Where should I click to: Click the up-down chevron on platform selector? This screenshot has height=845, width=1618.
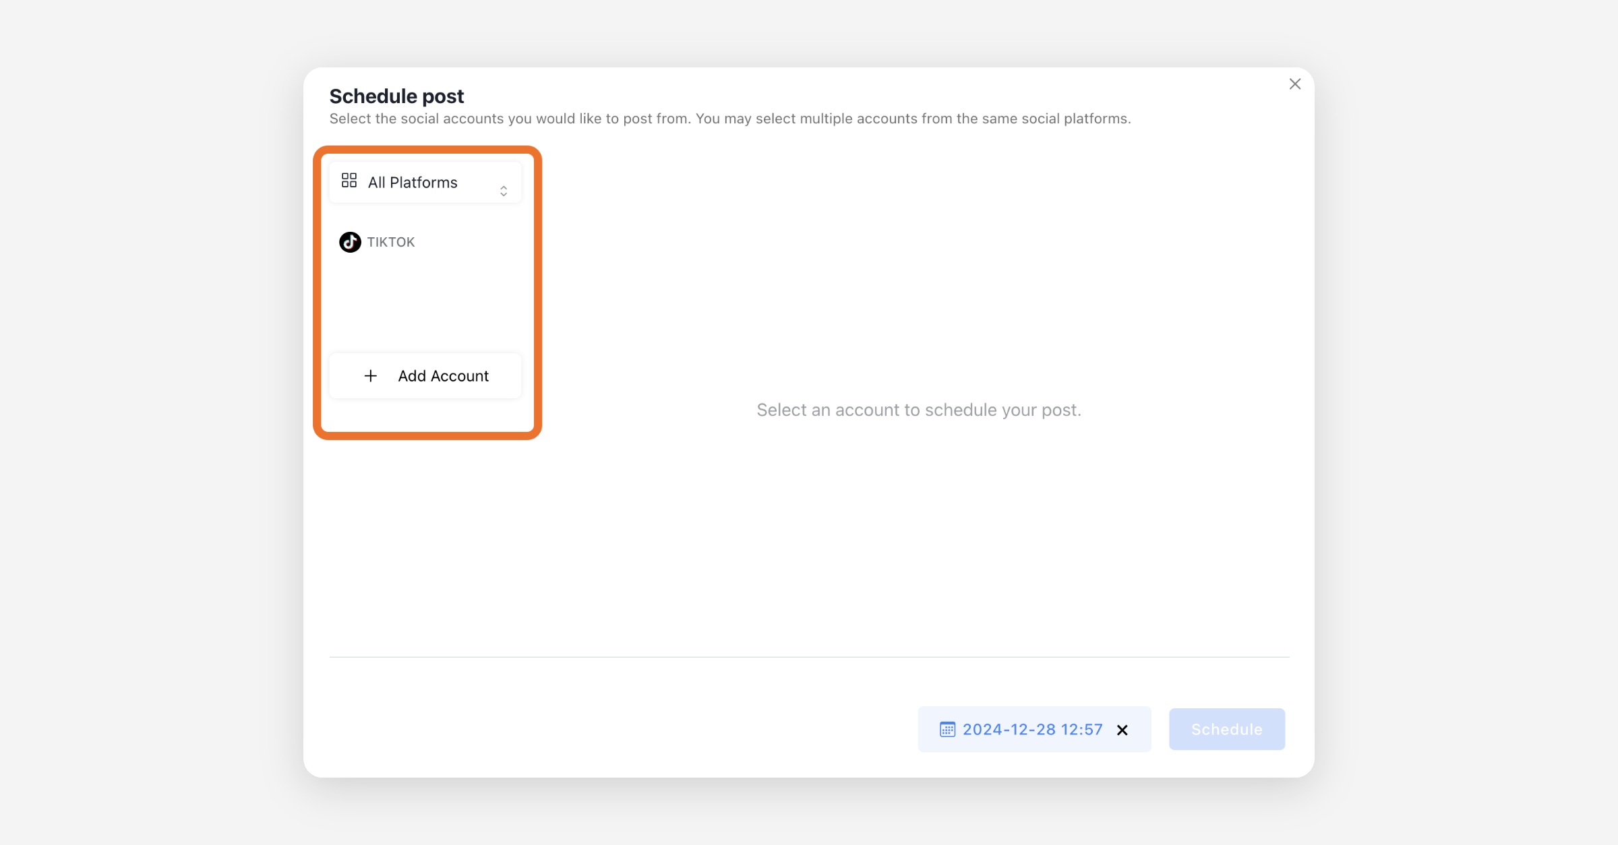point(504,191)
